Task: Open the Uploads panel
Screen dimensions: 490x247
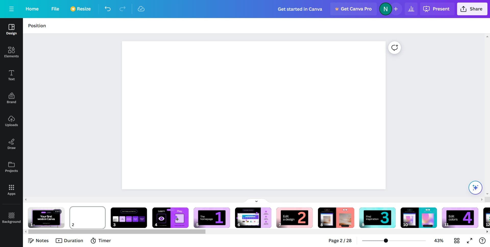Action: pyautogui.click(x=11, y=121)
